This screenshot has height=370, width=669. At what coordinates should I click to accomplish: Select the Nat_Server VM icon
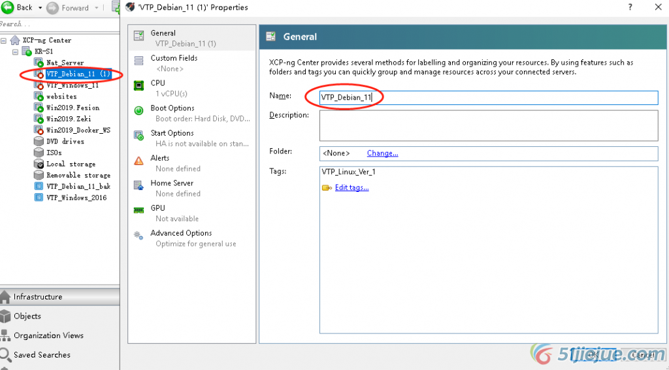(x=39, y=63)
